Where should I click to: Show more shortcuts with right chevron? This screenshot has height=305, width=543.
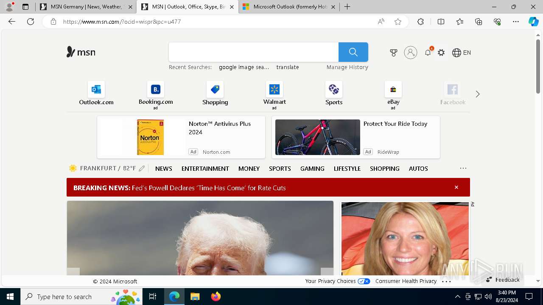[x=478, y=94]
